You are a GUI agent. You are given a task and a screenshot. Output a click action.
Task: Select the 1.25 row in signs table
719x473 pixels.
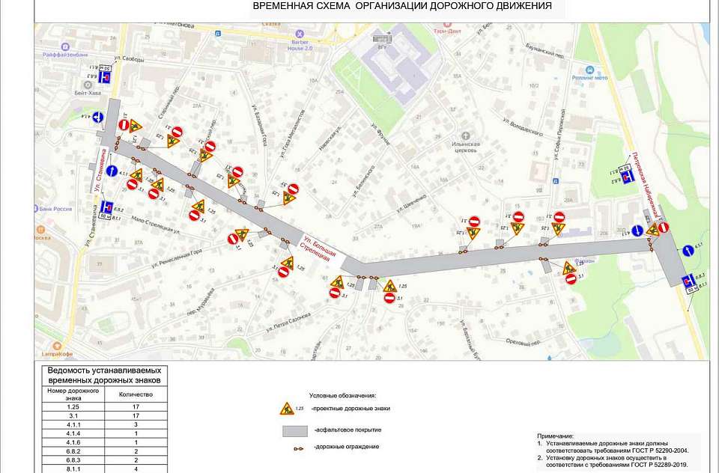coord(104,407)
